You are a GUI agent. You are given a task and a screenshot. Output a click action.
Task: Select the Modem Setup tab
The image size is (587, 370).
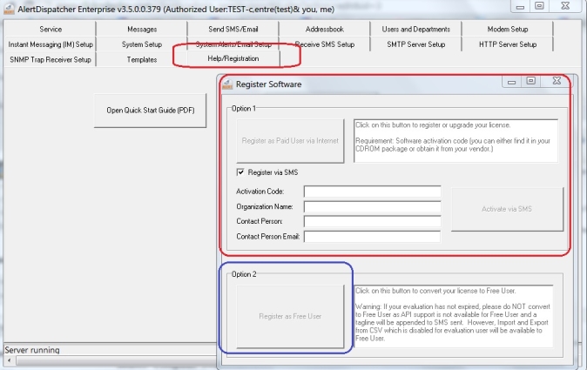[x=507, y=29]
